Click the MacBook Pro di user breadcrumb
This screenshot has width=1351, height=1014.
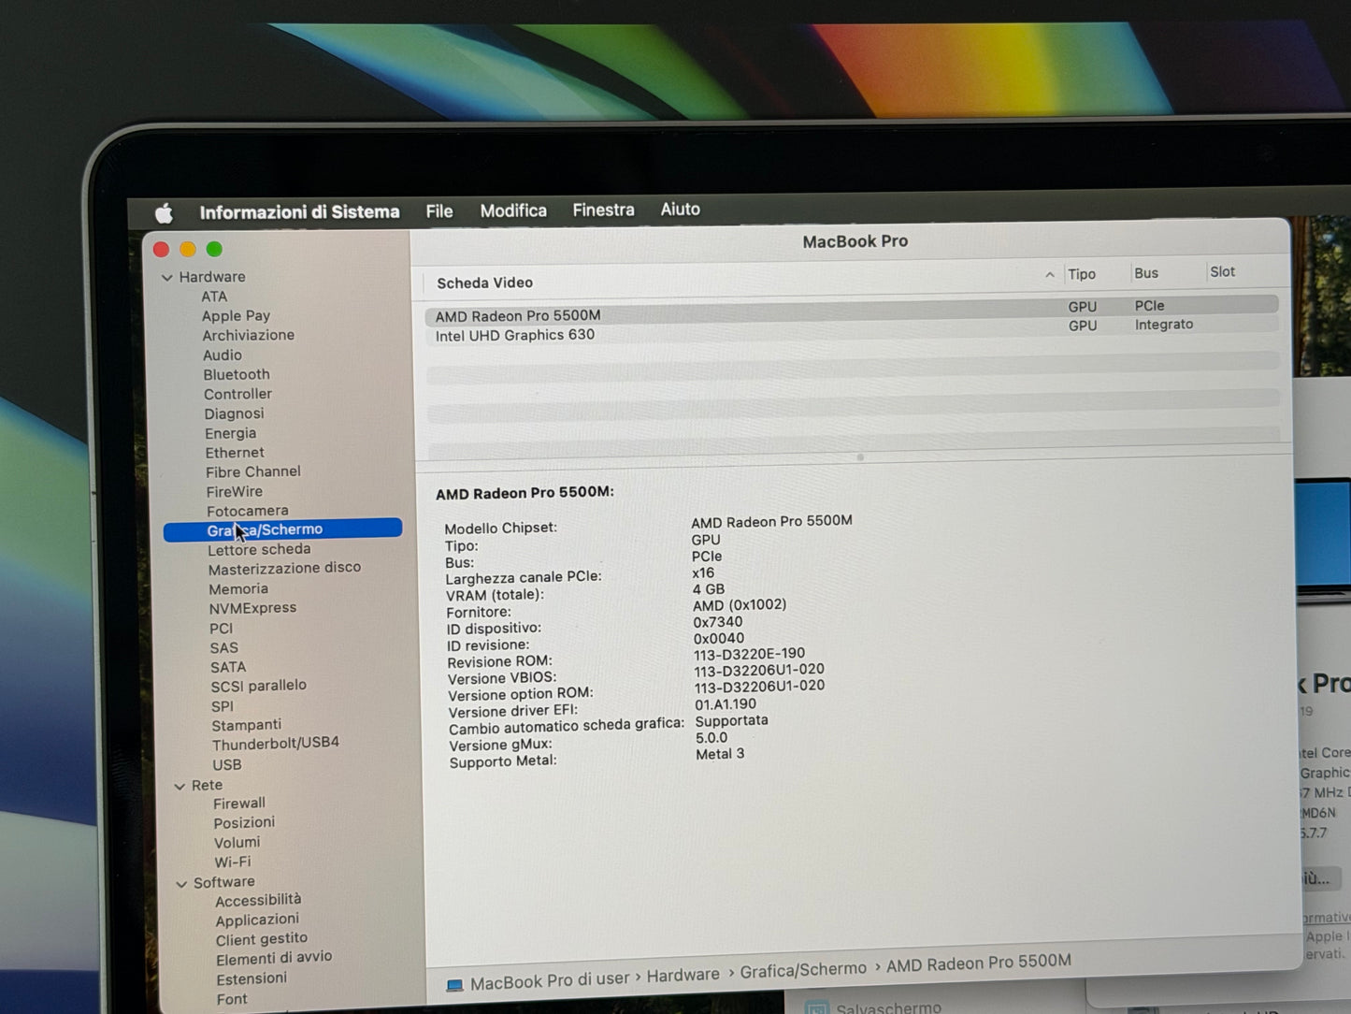(550, 980)
